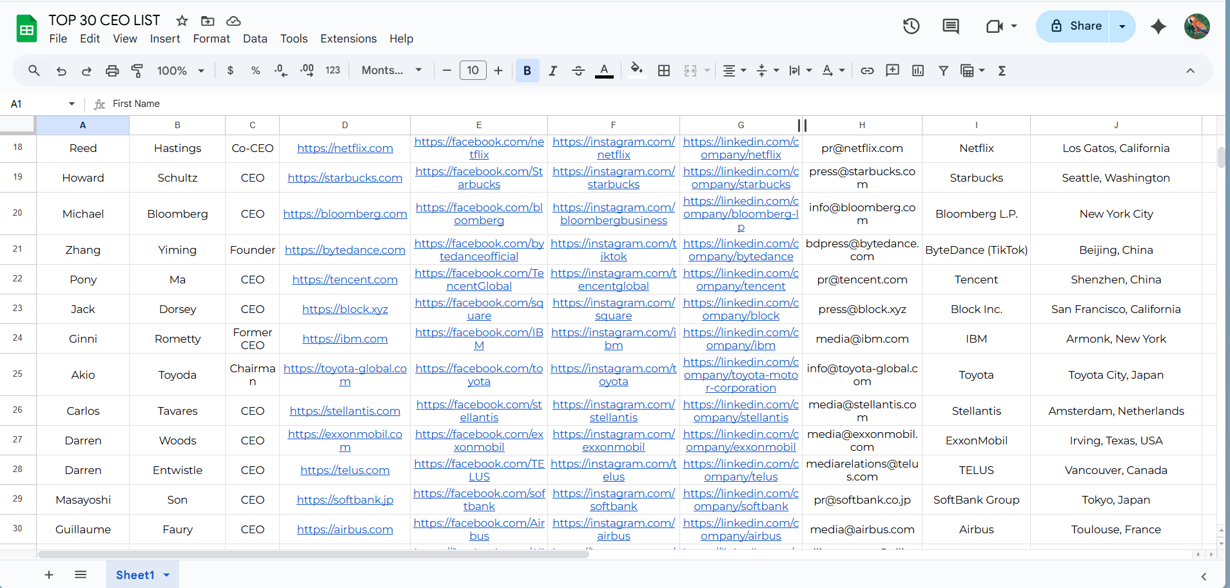Viewport: 1230px width, 588px height.
Task: Open the move to folder icon
Action: (x=208, y=21)
